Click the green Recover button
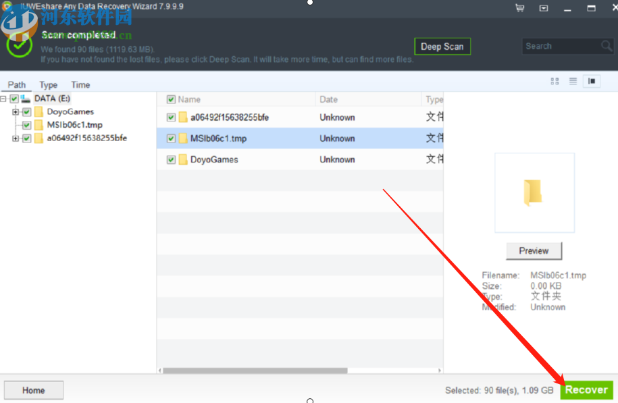The width and height of the screenshot is (618, 403). (x=586, y=390)
